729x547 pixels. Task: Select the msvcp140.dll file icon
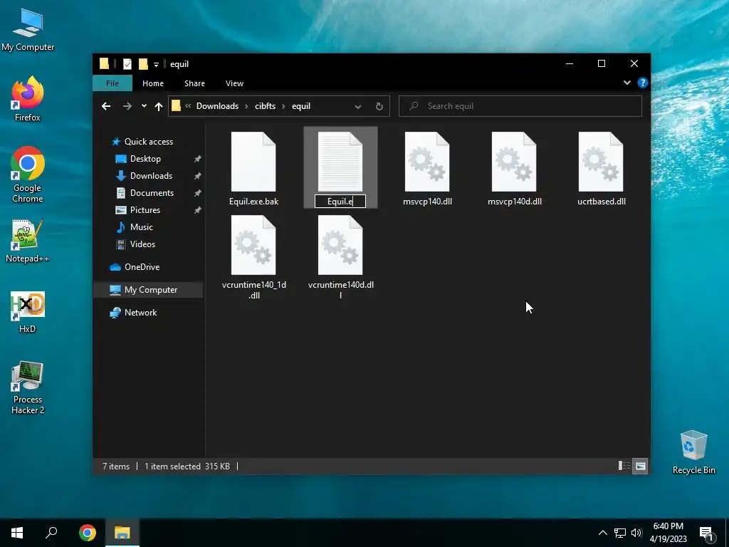[x=427, y=162]
